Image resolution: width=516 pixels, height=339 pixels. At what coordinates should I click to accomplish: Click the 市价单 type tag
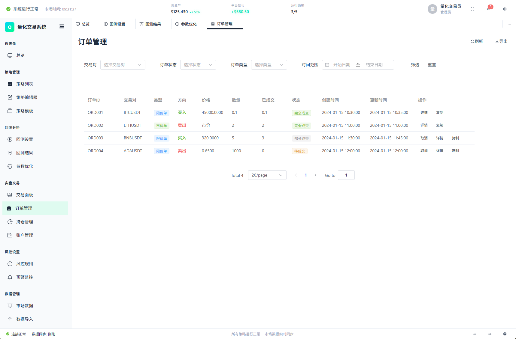point(162,126)
